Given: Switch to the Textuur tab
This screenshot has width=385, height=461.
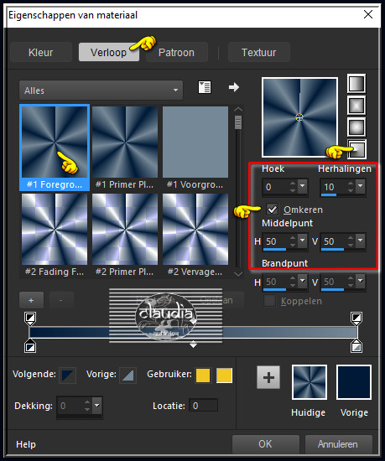Looking at the screenshot, I should click(259, 52).
